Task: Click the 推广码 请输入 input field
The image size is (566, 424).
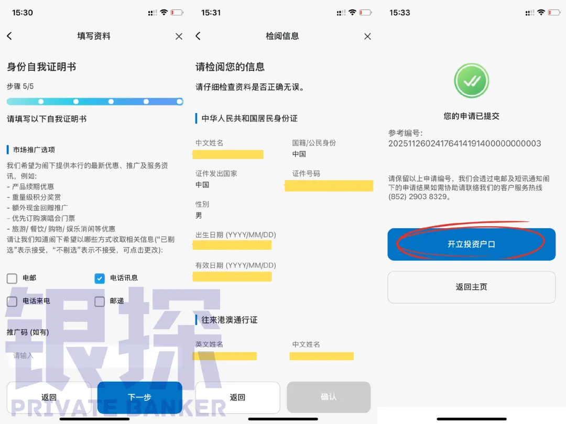Action: [94, 356]
